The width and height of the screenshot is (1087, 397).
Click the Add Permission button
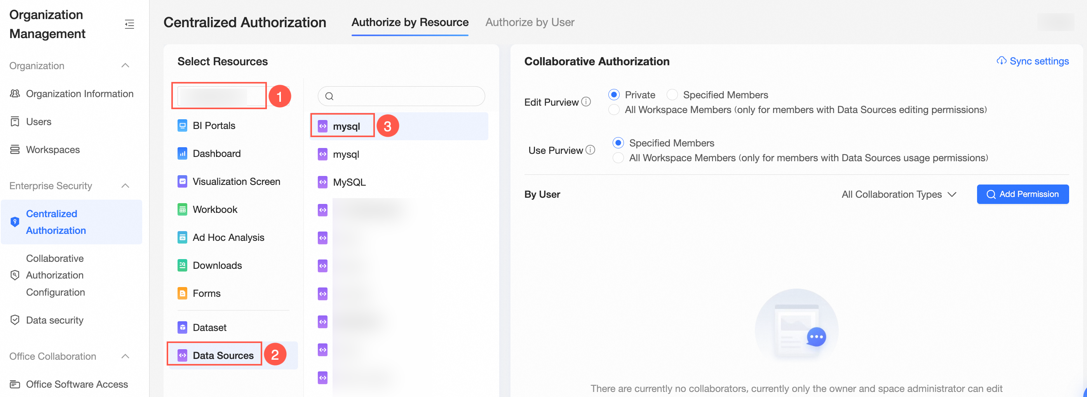pos(1023,194)
